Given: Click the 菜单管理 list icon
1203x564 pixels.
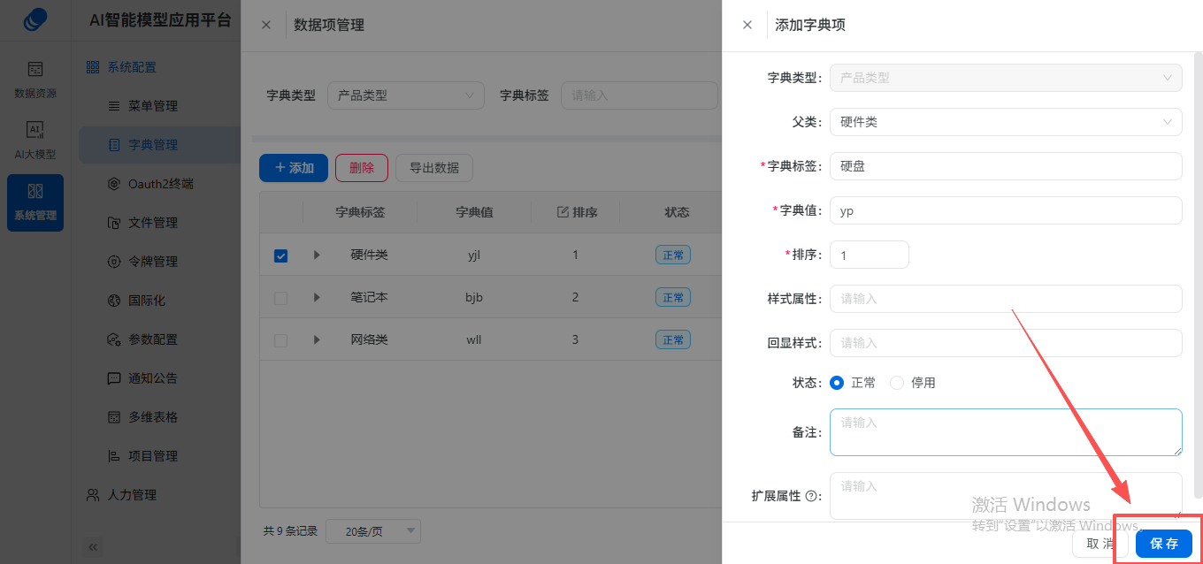Looking at the screenshot, I should pyautogui.click(x=113, y=106).
